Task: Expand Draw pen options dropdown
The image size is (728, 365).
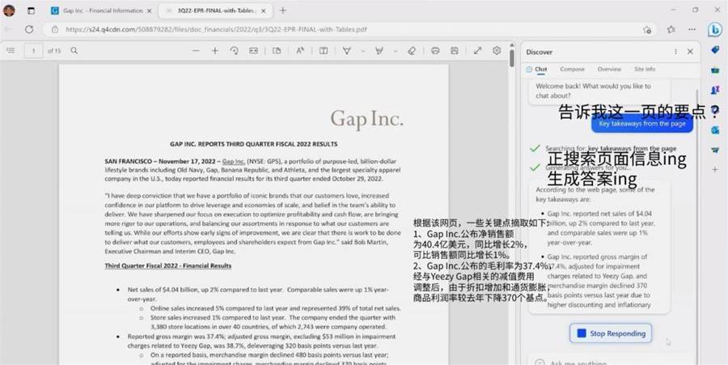Action: pos(363,51)
